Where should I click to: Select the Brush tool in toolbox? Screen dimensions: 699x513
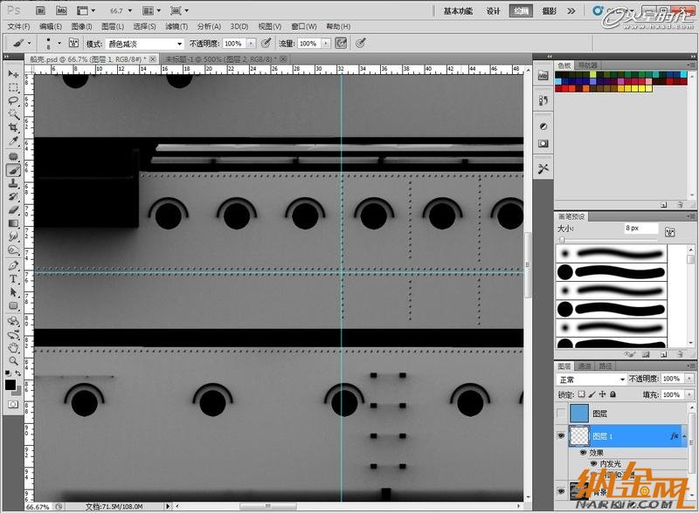coord(13,170)
